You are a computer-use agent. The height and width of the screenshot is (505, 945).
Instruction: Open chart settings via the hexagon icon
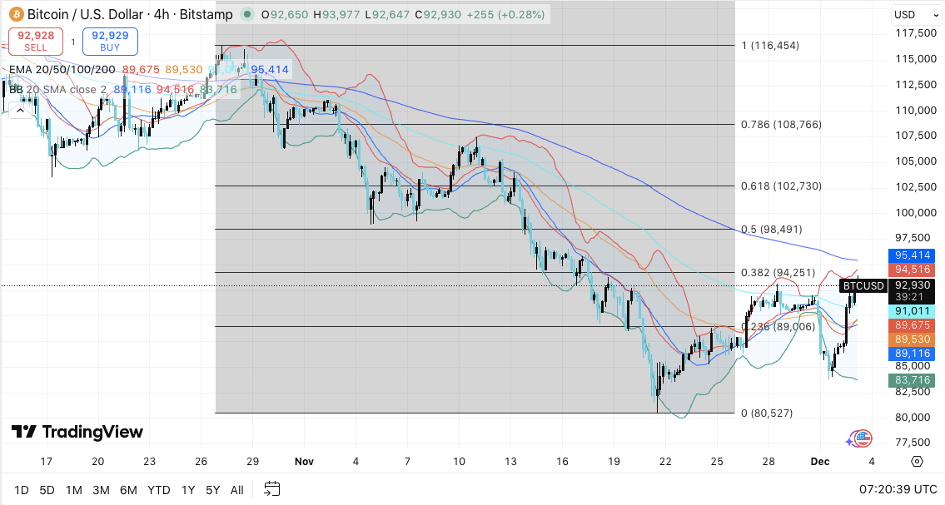coord(917,462)
